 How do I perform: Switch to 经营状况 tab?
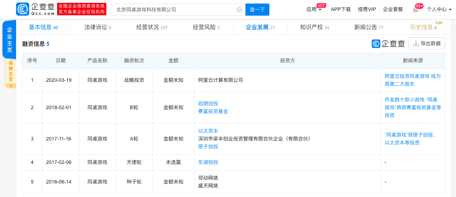(152, 27)
